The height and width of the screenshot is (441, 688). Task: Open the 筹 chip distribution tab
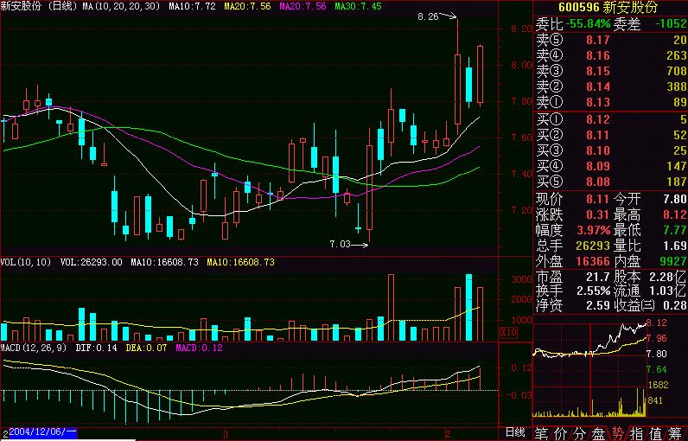pyautogui.click(x=676, y=432)
